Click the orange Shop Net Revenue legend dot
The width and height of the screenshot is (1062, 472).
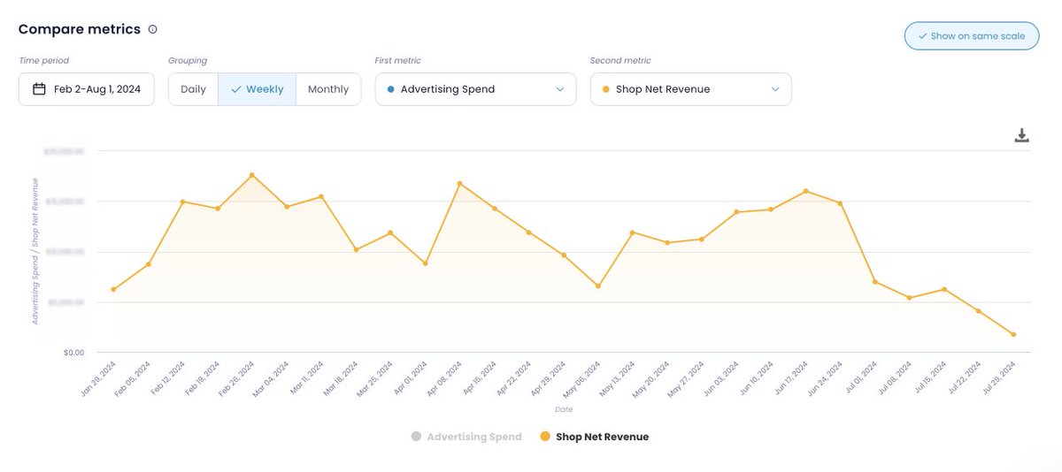pos(545,437)
